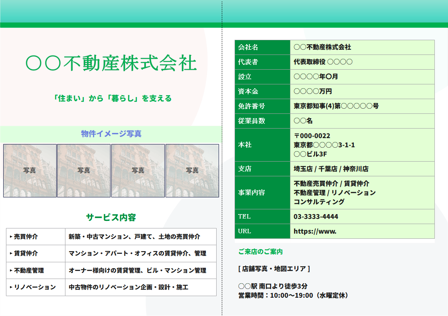
Task: Select the third 写真 property image
Action: 138,170
